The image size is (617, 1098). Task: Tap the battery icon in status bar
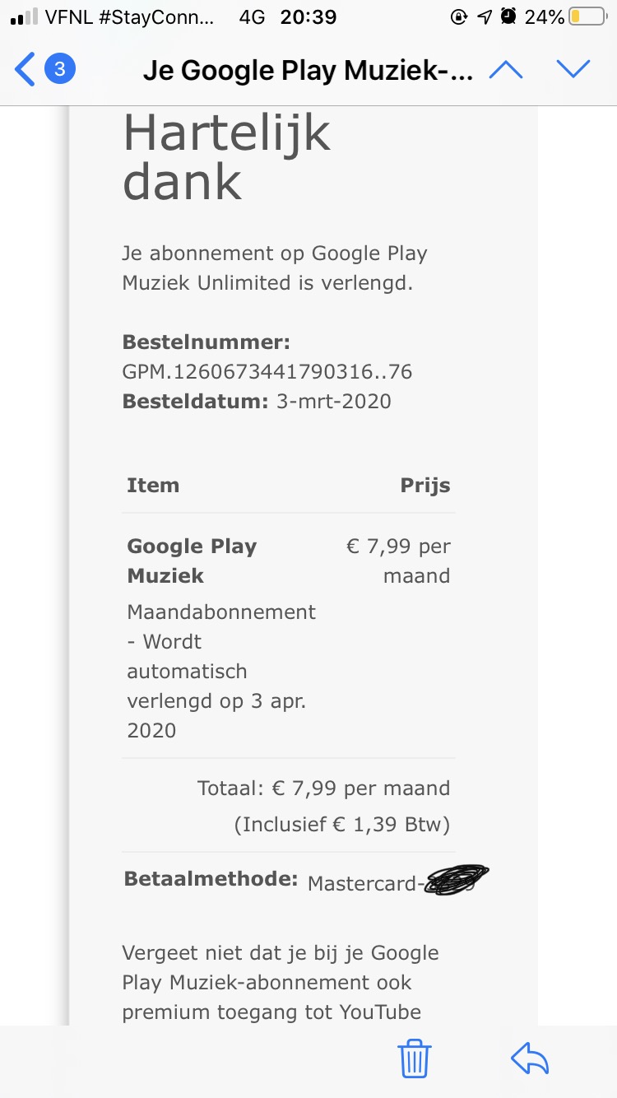click(587, 17)
